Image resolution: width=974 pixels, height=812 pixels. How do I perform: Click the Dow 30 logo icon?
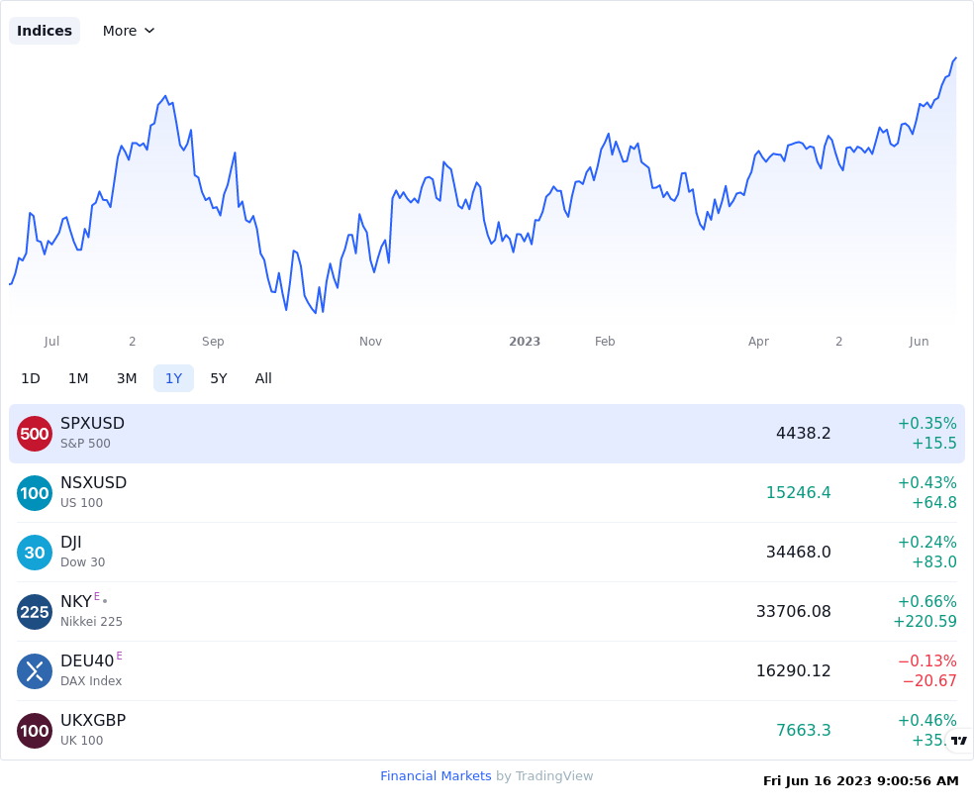pyautogui.click(x=35, y=553)
